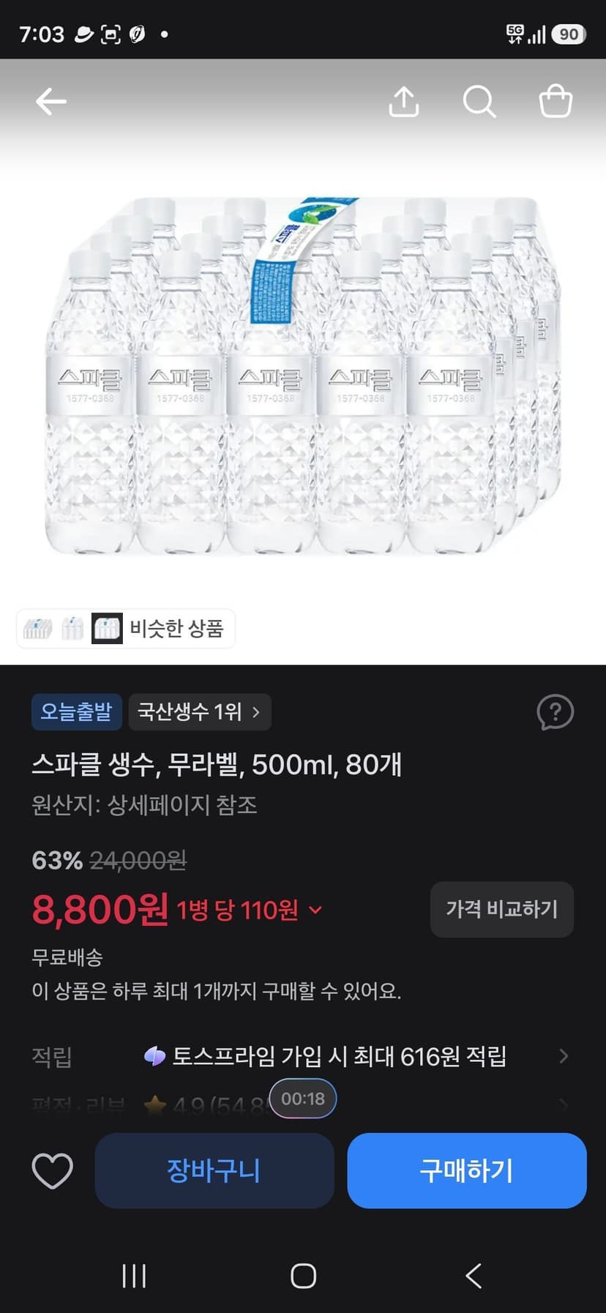Open the 국산생수 1위 ranking chevron
The image size is (606, 1313).
click(x=255, y=712)
